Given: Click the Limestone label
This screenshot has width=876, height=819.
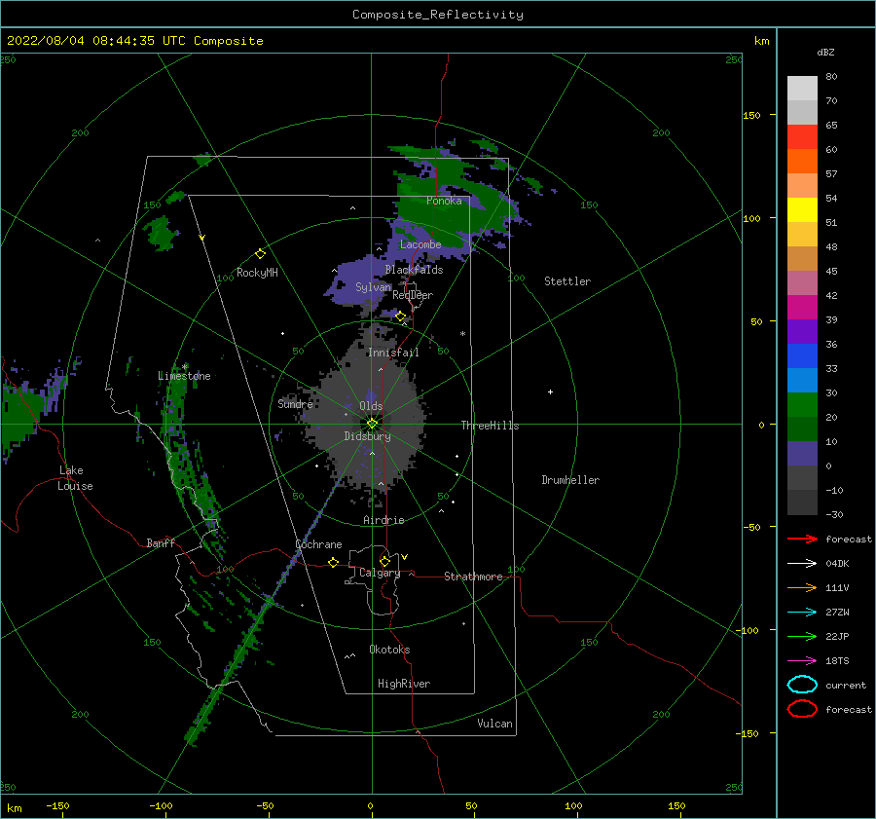Looking at the screenshot, I should point(184,376).
